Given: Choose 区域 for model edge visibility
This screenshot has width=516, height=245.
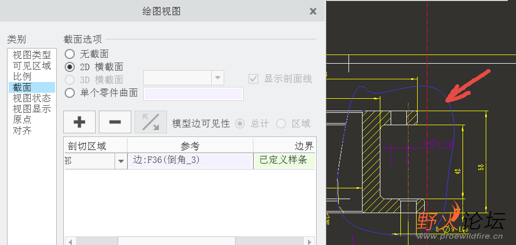Looking at the screenshot, I should coord(281,124).
